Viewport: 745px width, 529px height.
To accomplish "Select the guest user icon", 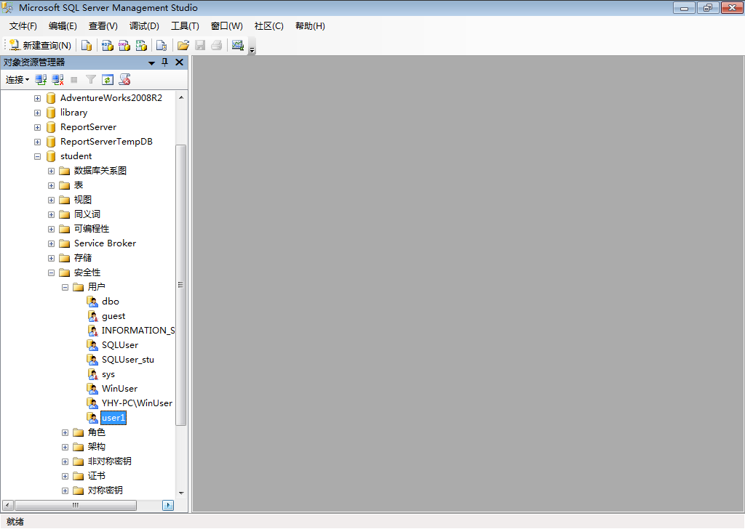I will (92, 316).
